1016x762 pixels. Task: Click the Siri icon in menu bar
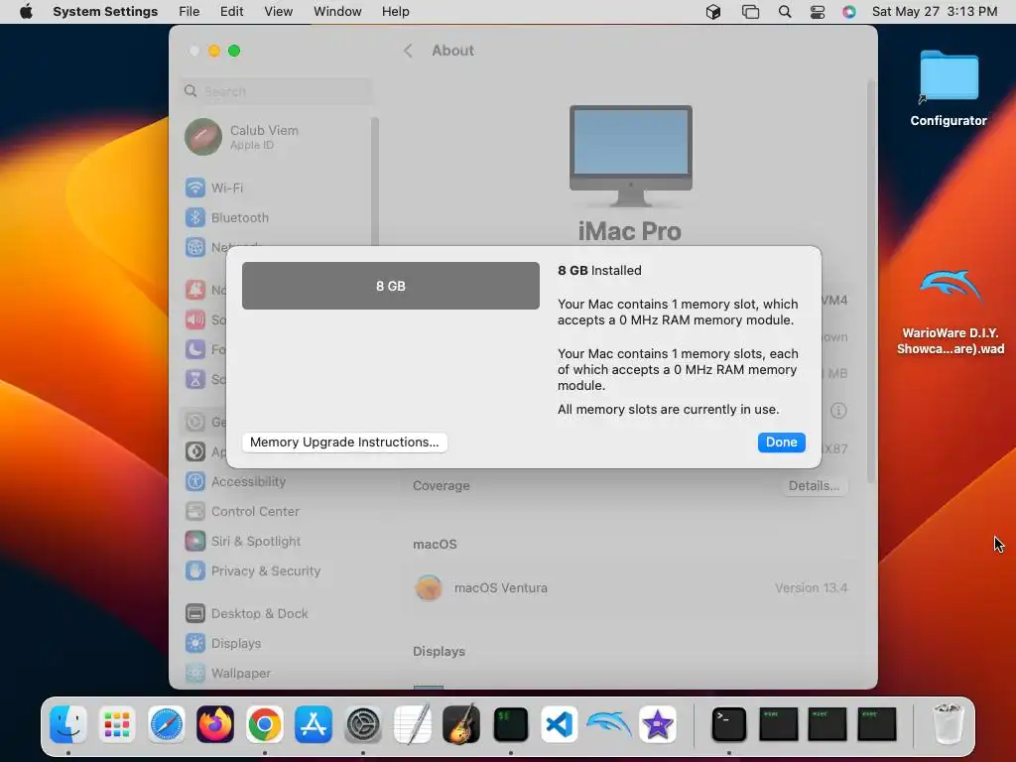coord(849,12)
